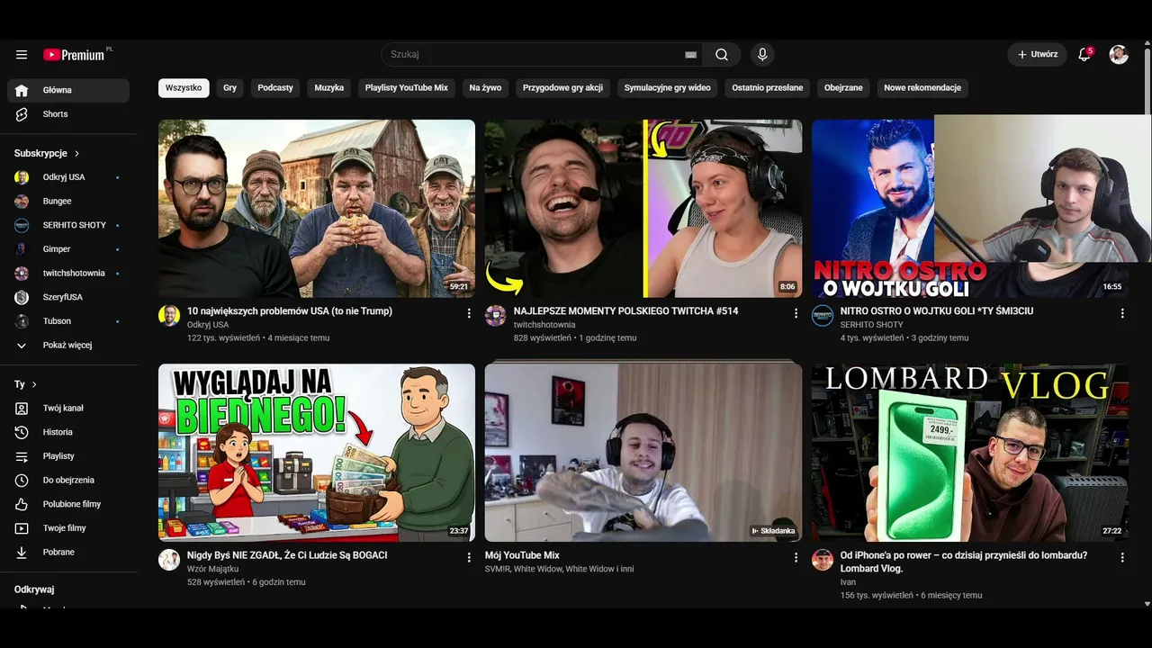1152x648 pixels.
Task: Open title NAJLEPSZE MOMENTY POLSKIEGO TWITCHA #514
Action: pos(625,311)
